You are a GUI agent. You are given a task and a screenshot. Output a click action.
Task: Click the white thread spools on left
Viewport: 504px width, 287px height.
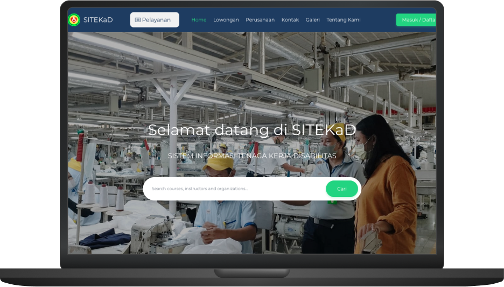(104, 195)
